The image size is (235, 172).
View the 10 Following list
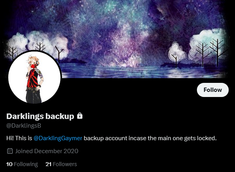click(x=22, y=164)
